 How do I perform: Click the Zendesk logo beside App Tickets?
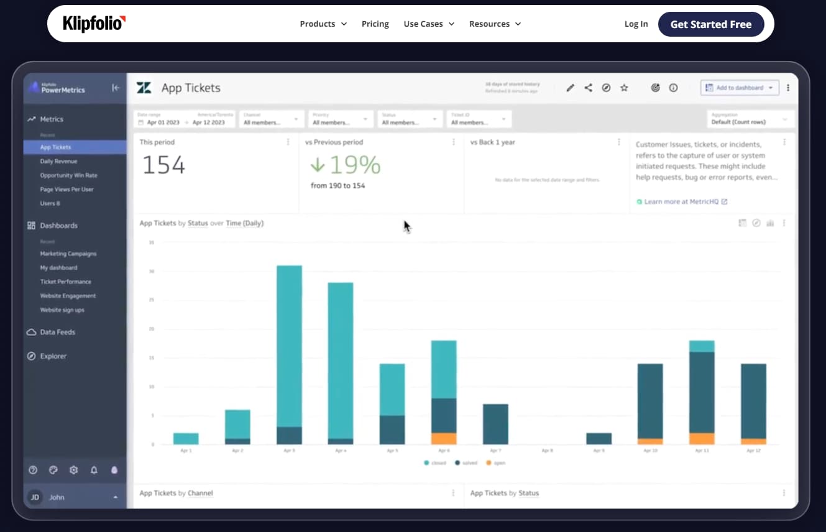coord(144,88)
